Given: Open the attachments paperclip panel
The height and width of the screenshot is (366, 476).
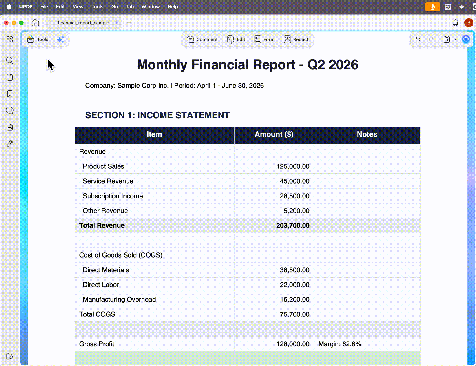Looking at the screenshot, I should (10, 144).
